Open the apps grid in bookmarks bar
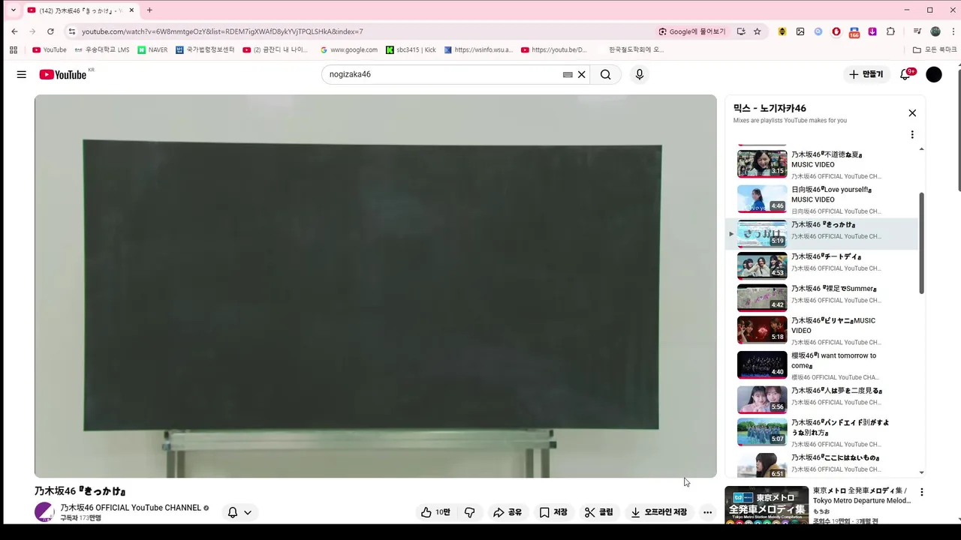This screenshot has height=540, width=961. 14,49
